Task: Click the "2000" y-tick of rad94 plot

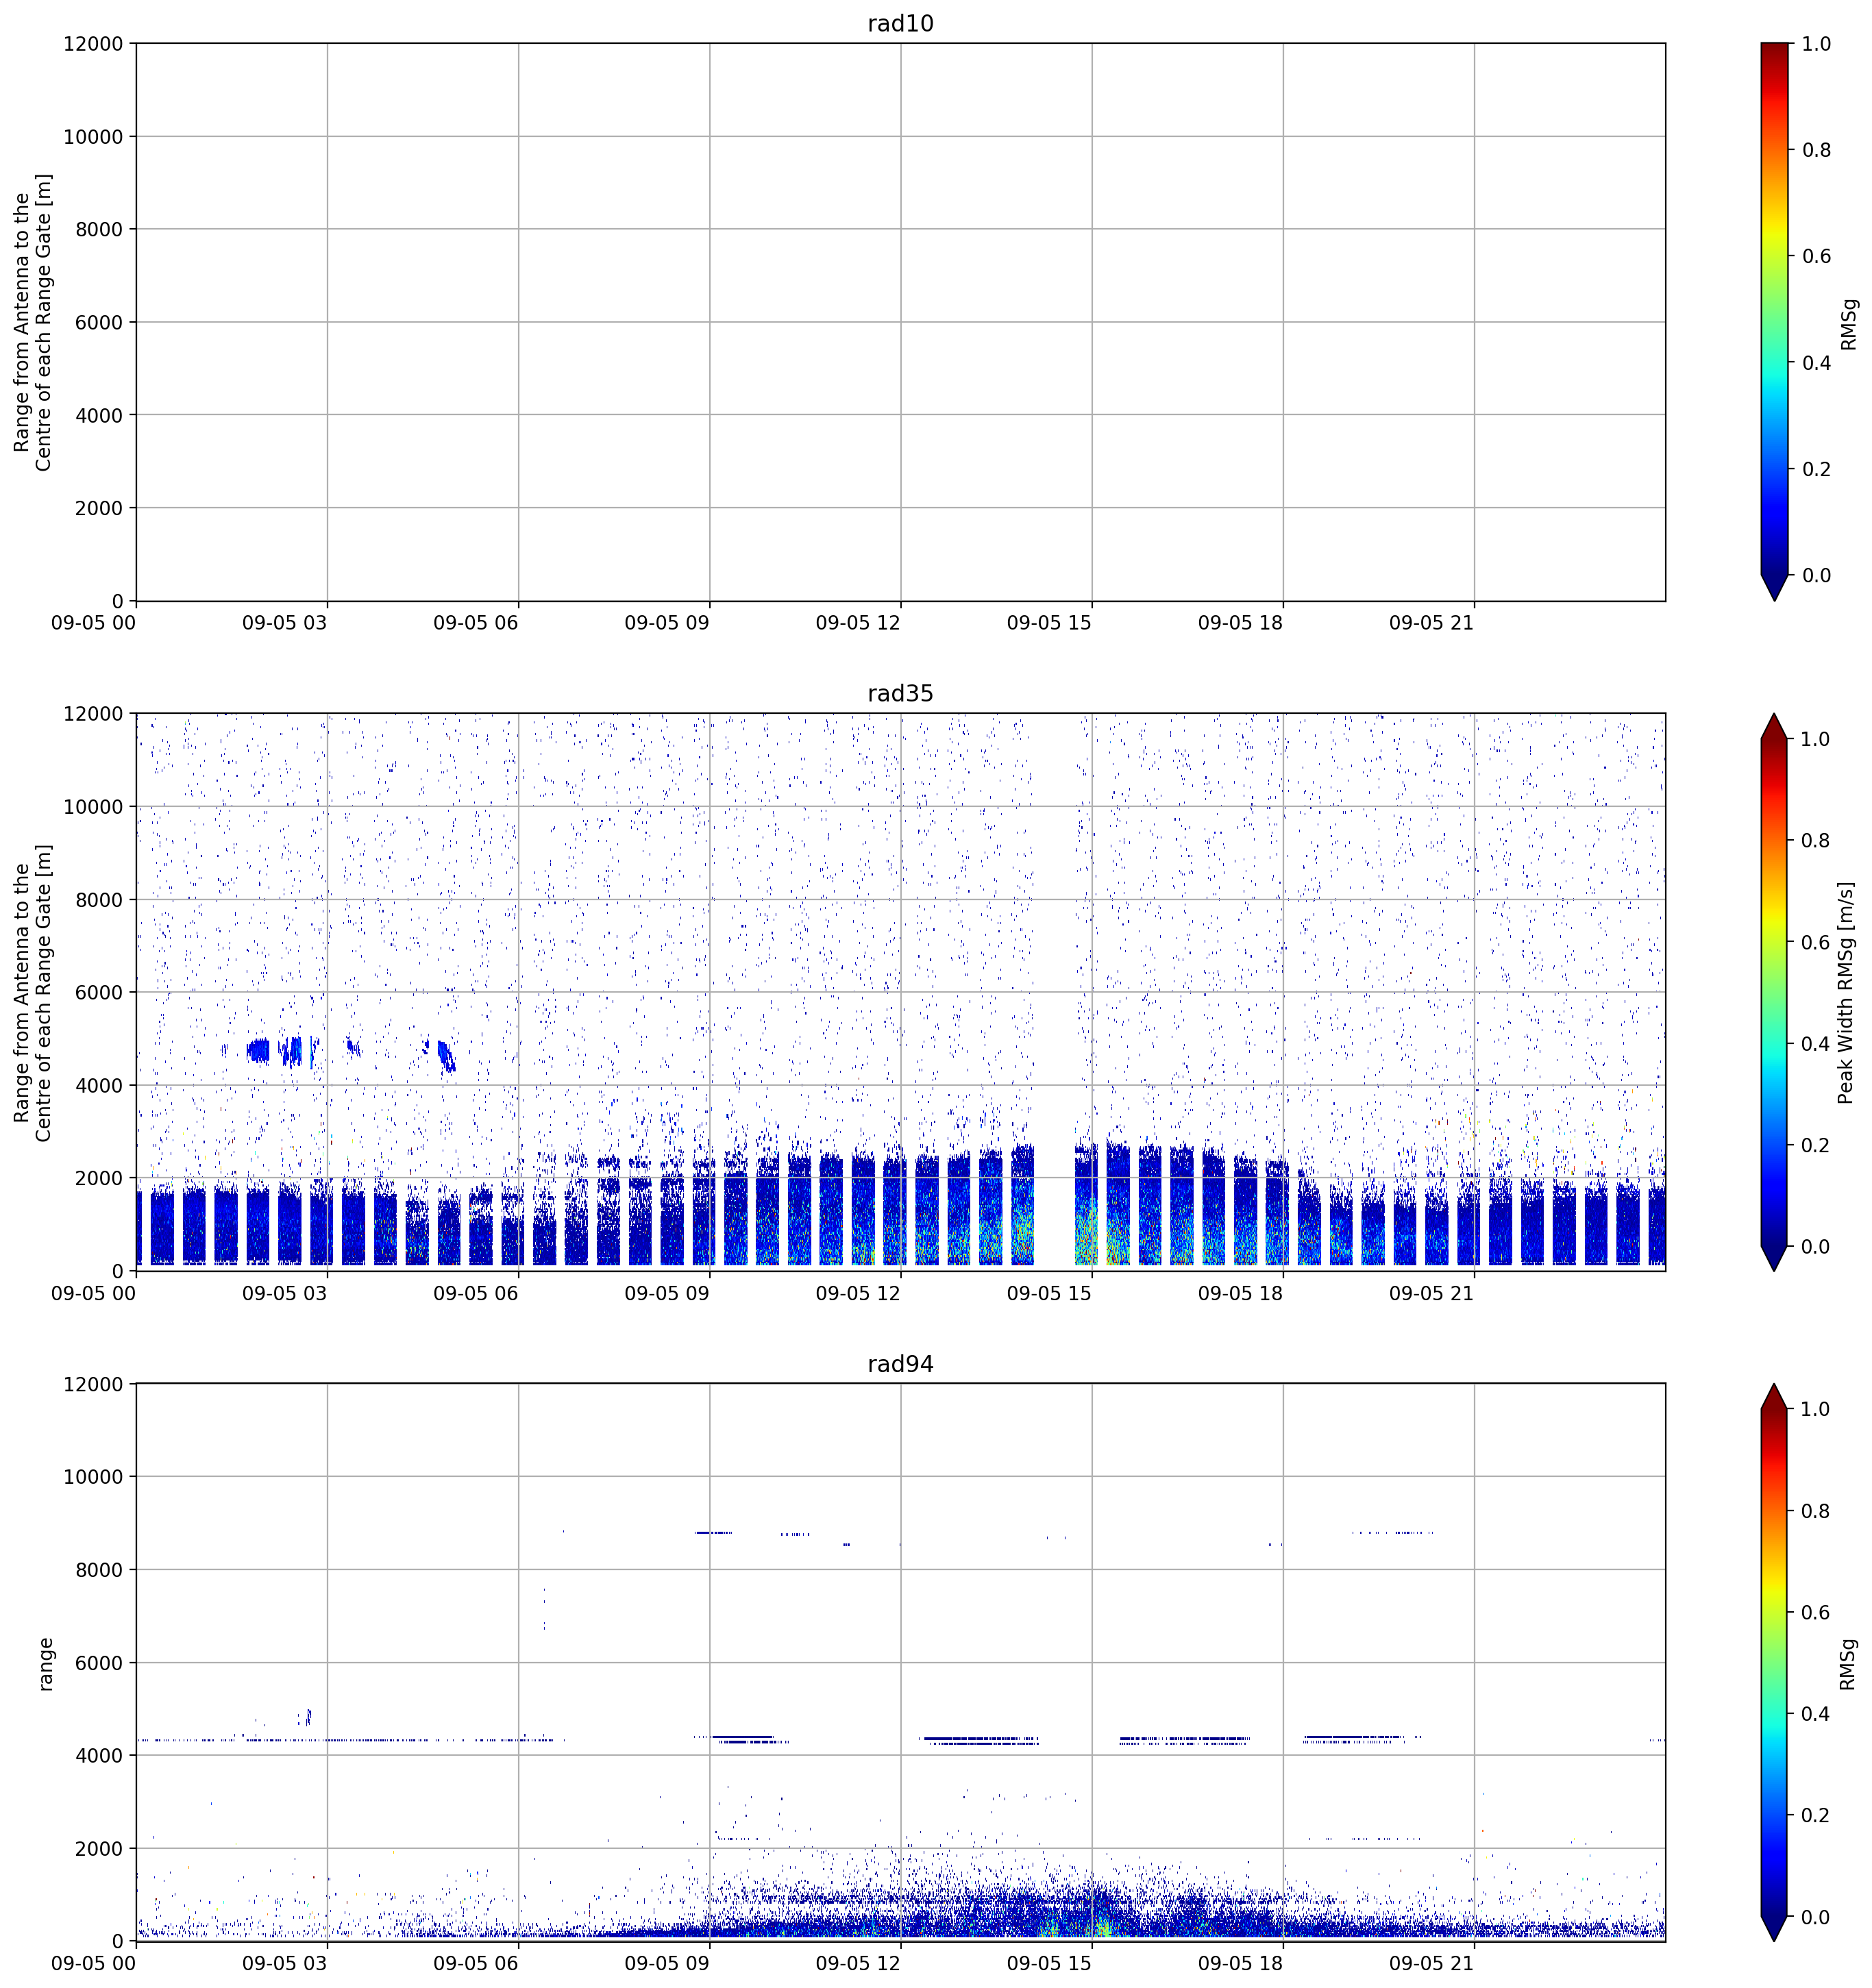Action: (100, 1849)
